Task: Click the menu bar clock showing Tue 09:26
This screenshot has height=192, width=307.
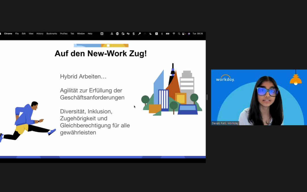Action: 198,34
